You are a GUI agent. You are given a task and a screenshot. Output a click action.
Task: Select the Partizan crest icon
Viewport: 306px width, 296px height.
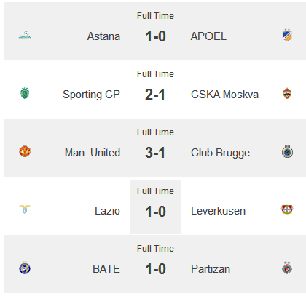coord(287,268)
